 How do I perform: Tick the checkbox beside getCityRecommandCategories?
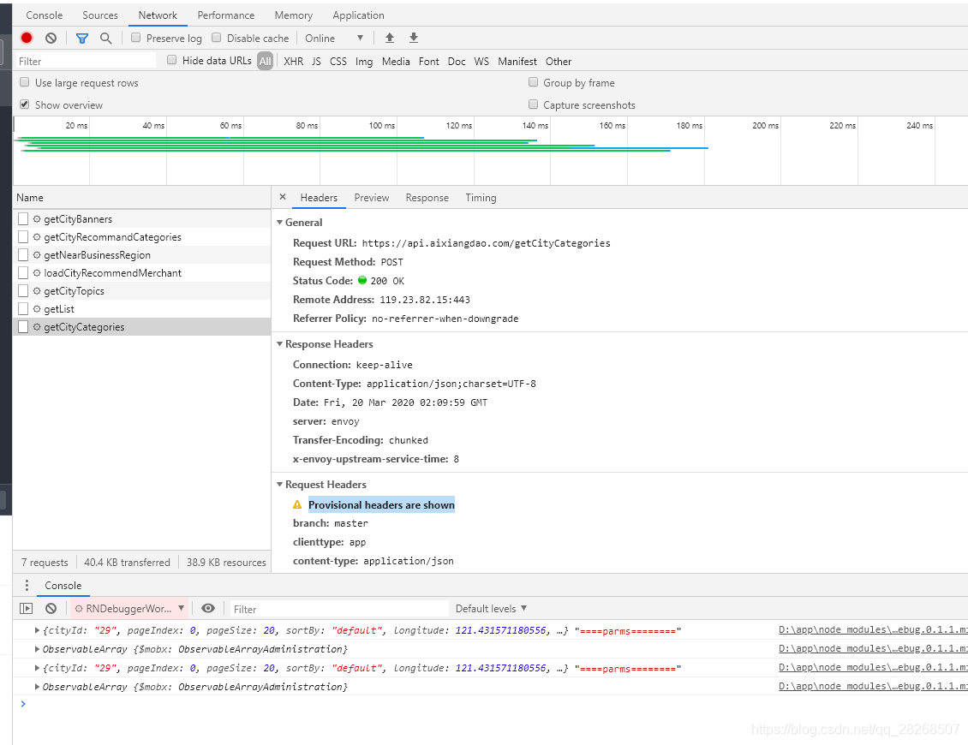(23, 237)
